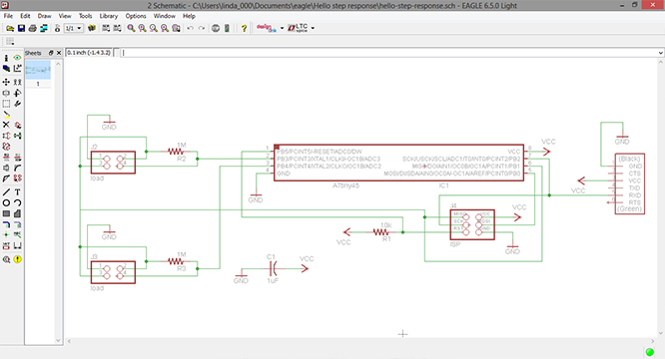
Task: Click into the command line input field
Action: tap(388, 53)
